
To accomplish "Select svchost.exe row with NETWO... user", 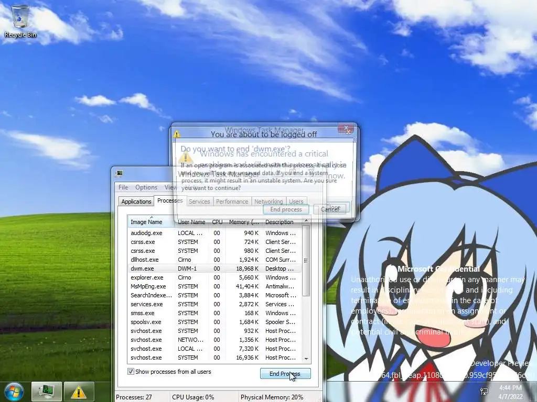I will [214, 339].
